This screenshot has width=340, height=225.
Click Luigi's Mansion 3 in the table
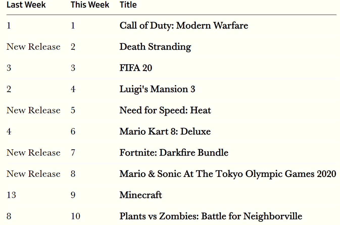[157, 89]
